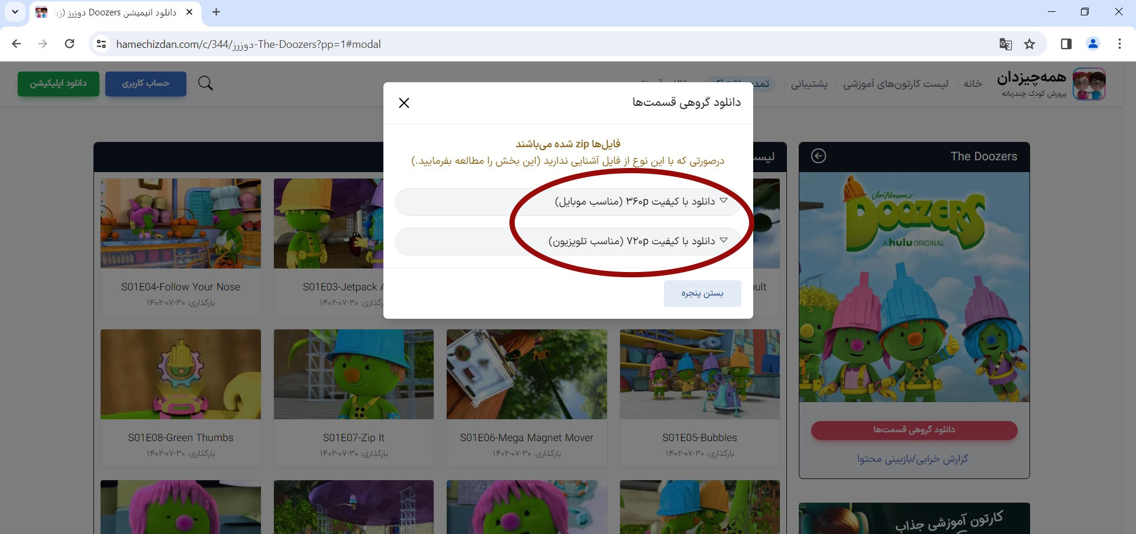Screen dimensions: 1136x534
Task: Open S01E05-Bubbles thumbnail
Action: pyautogui.click(x=700, y=374)
